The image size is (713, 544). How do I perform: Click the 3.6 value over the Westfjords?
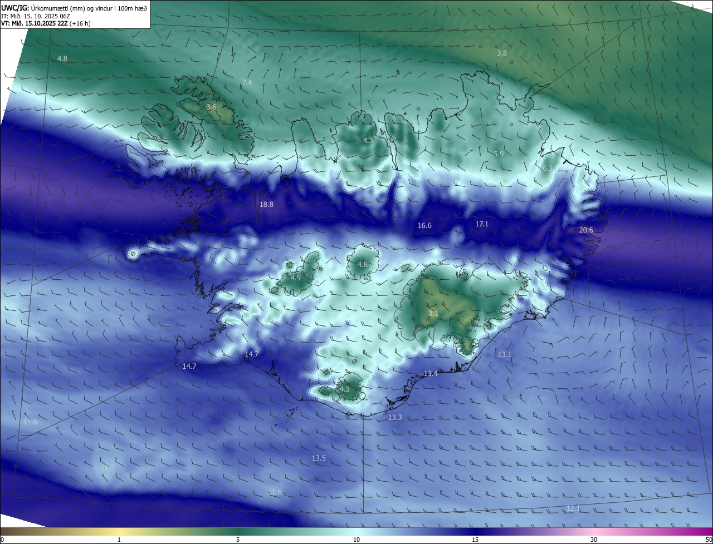point(211,107)
